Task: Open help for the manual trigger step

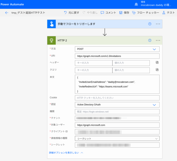Action: coord(150,24)
